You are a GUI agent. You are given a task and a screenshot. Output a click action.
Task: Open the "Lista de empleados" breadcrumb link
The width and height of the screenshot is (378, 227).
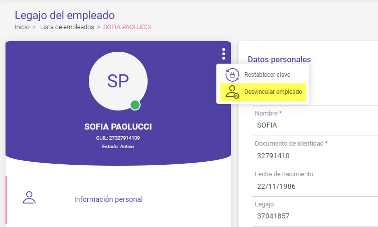pos(67,27)
